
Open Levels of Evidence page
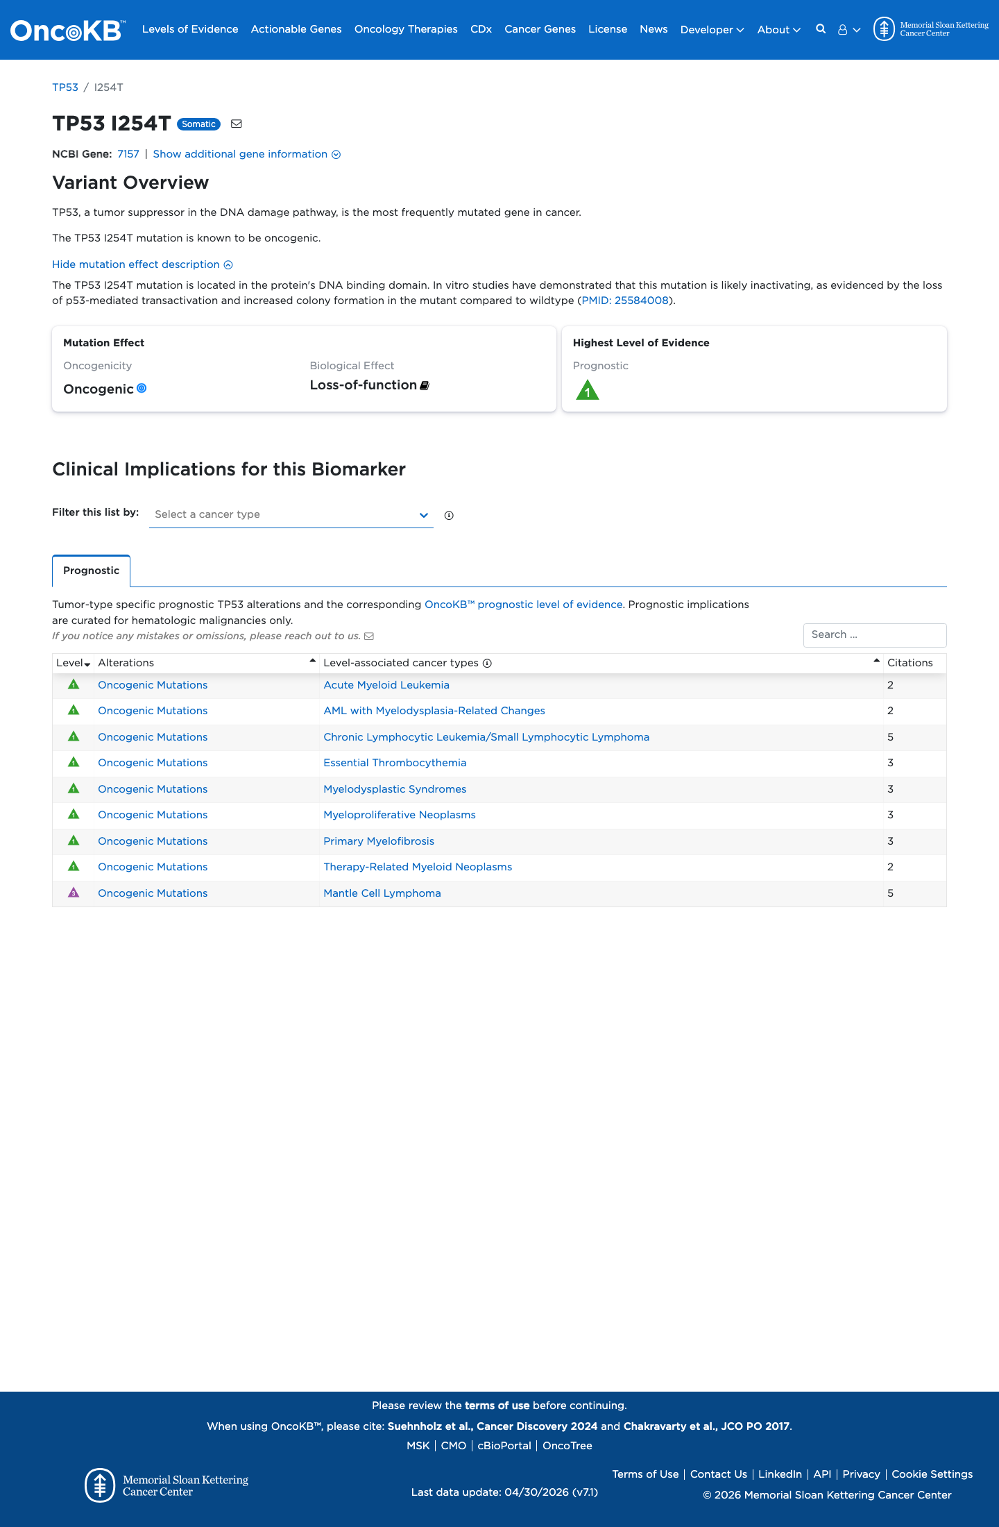[190, 29]
